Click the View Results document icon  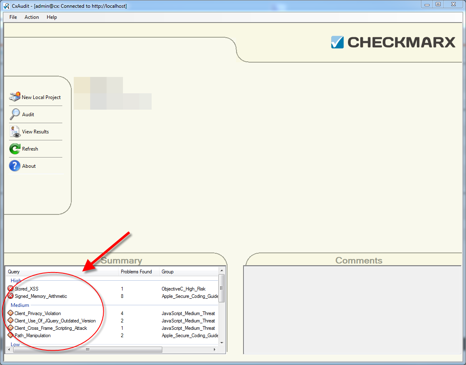[15, 131]
